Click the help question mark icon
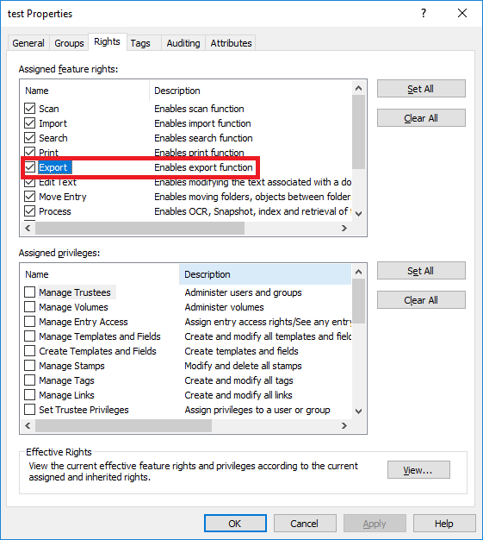 (x=424, y=14)
